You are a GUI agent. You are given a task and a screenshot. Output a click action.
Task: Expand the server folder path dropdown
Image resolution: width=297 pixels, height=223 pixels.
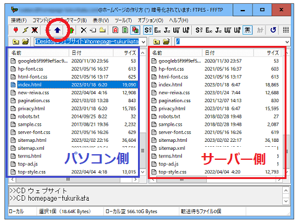(x=287, y=42)
